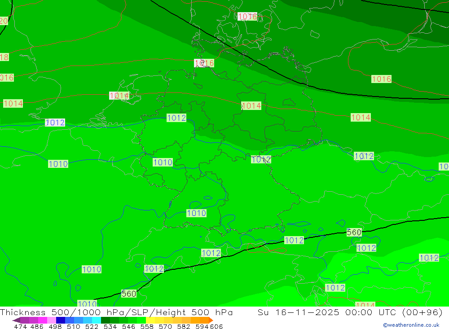Click the 1014 label at the bottom map edge
Screen dimensions: 449x329
click(365, 304)
